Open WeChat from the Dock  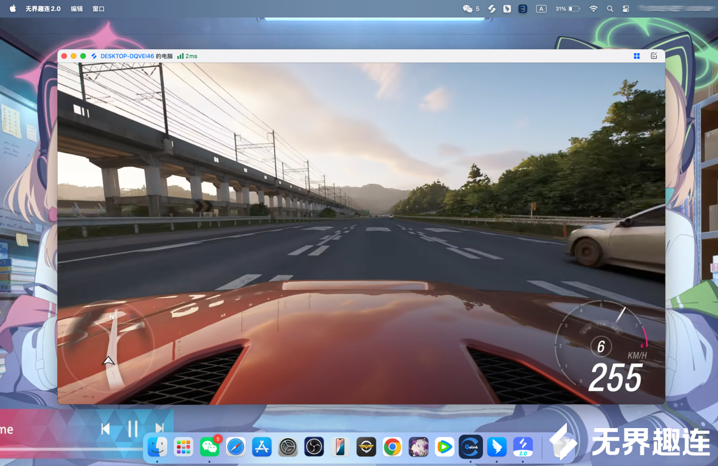(210, 447)
